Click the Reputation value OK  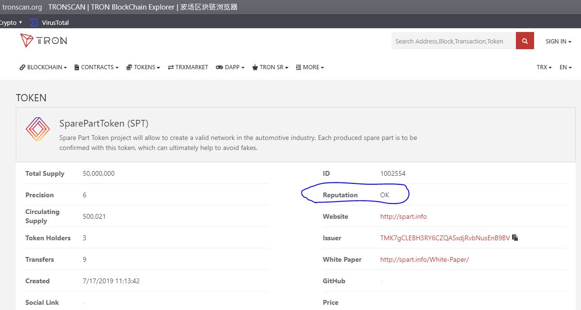point(385,195)
